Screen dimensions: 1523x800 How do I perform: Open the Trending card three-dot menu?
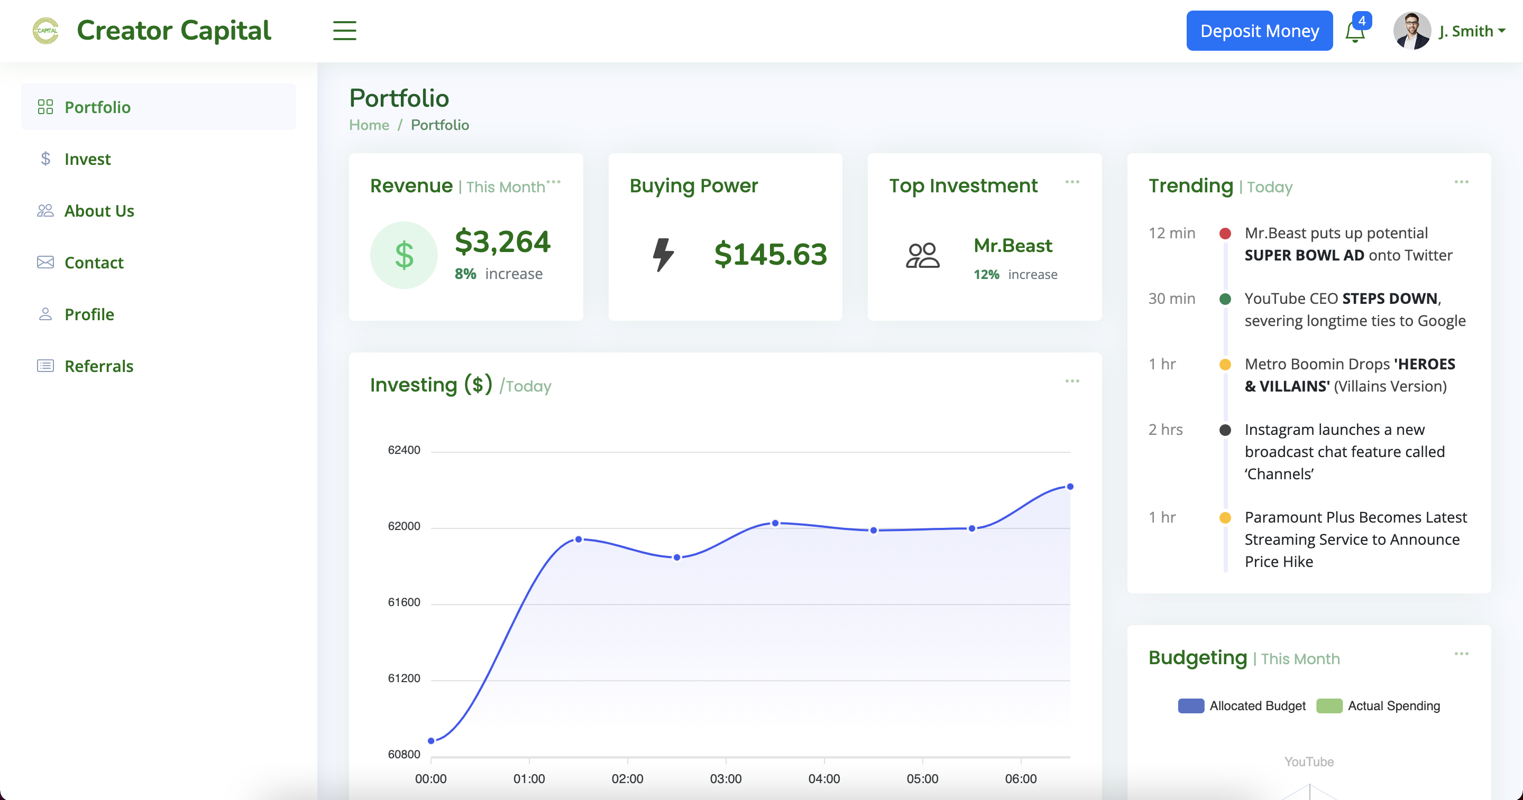pyautogui.click(x=1461, y=182)
